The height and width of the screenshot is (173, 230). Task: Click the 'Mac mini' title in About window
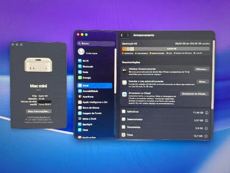pyautogui.click(x=38, y=86)
